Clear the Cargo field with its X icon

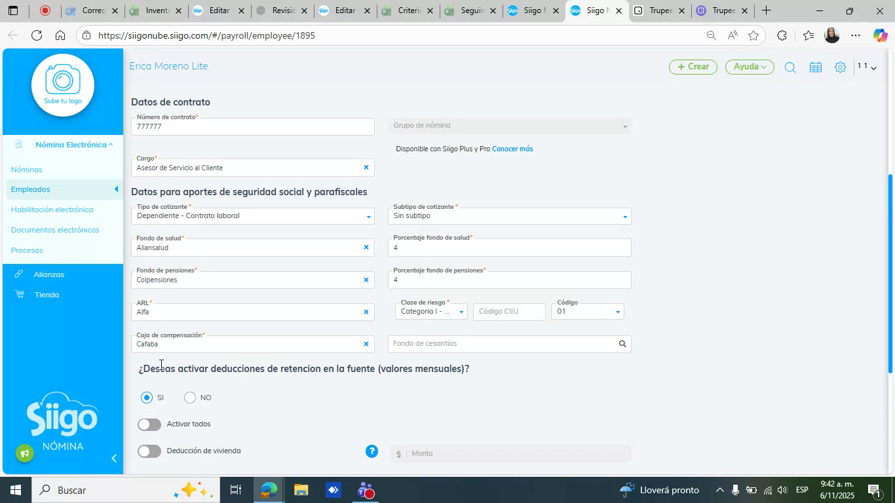click(x=366, y=168)
